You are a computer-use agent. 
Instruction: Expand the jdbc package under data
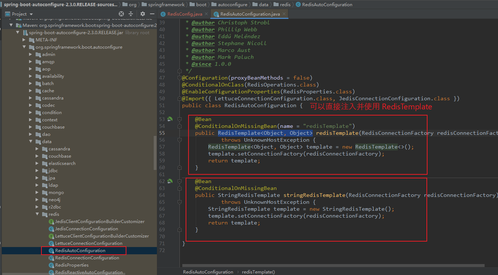pos(37,171)
